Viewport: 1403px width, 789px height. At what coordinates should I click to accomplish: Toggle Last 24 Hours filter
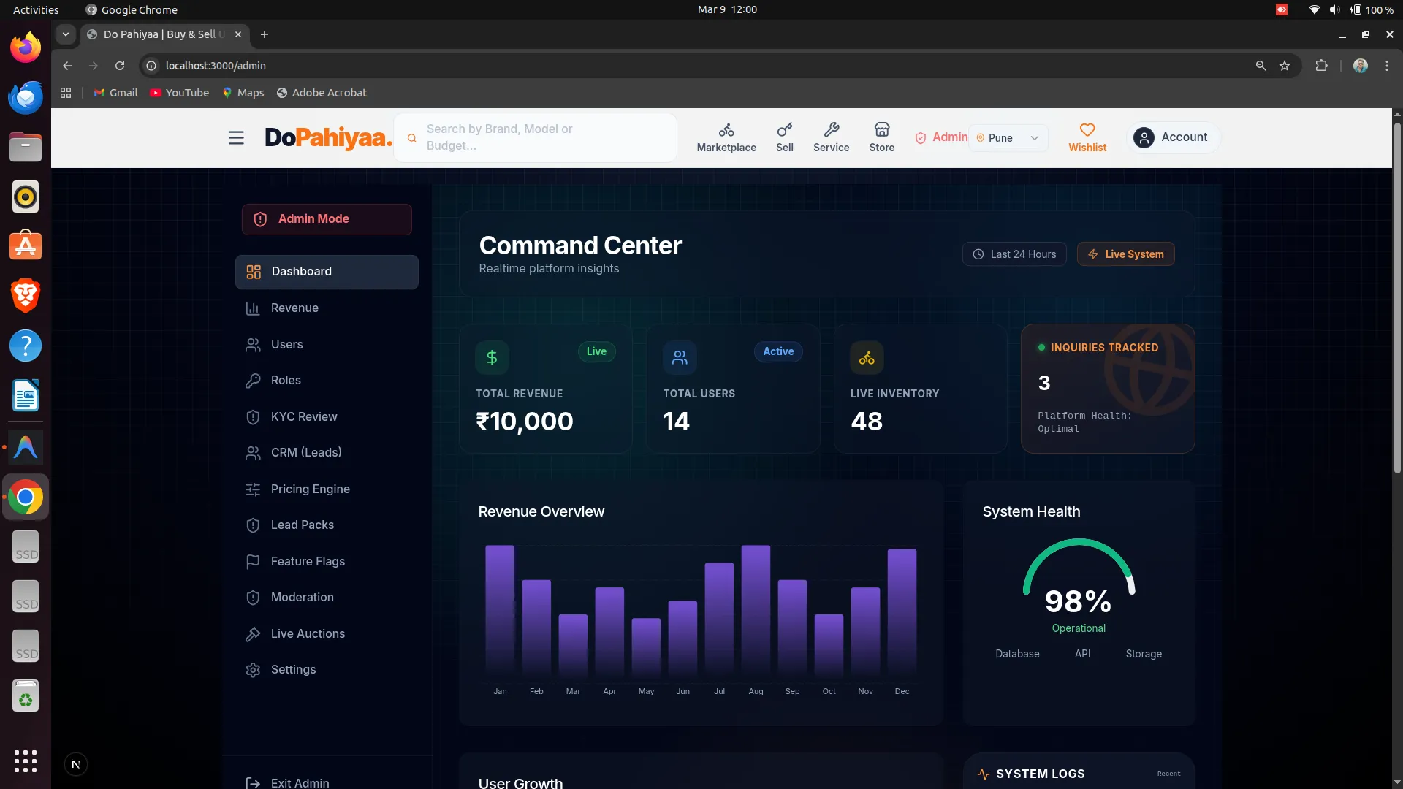coord(1014,254)
